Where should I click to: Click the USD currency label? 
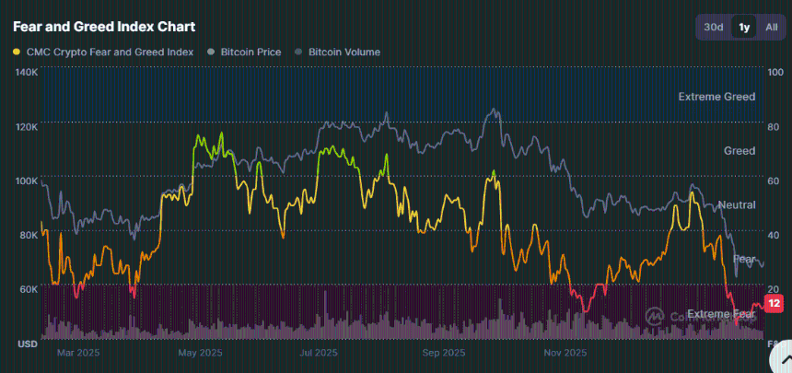point(27,344)
